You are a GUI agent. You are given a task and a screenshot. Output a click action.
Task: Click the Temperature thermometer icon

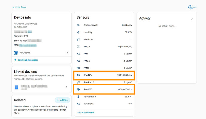pyautogui.click(x=78, y=97)
